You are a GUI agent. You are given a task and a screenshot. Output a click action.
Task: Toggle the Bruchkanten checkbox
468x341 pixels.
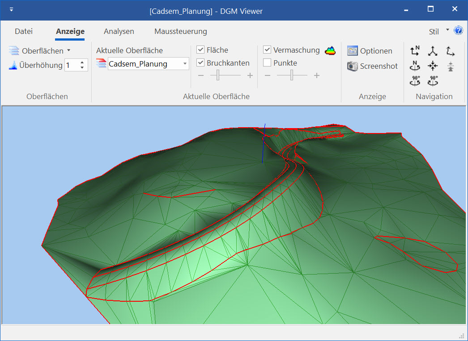pos(200,63)
